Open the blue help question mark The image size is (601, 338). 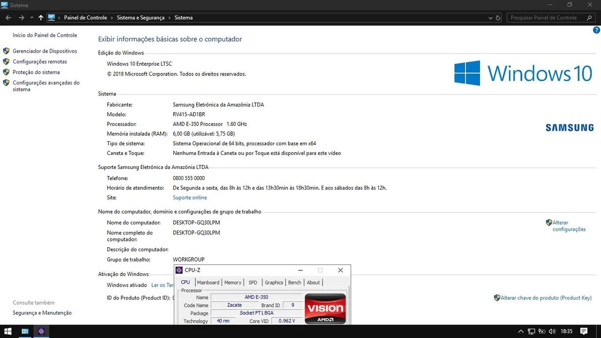pyautogui.click(x=596, y=30)
